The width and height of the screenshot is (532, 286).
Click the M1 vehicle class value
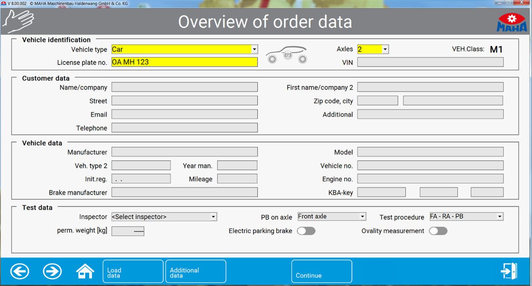[x=496, y=49]
